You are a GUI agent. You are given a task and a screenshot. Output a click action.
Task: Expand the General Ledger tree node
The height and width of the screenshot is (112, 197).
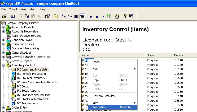[x=3, y=53]
